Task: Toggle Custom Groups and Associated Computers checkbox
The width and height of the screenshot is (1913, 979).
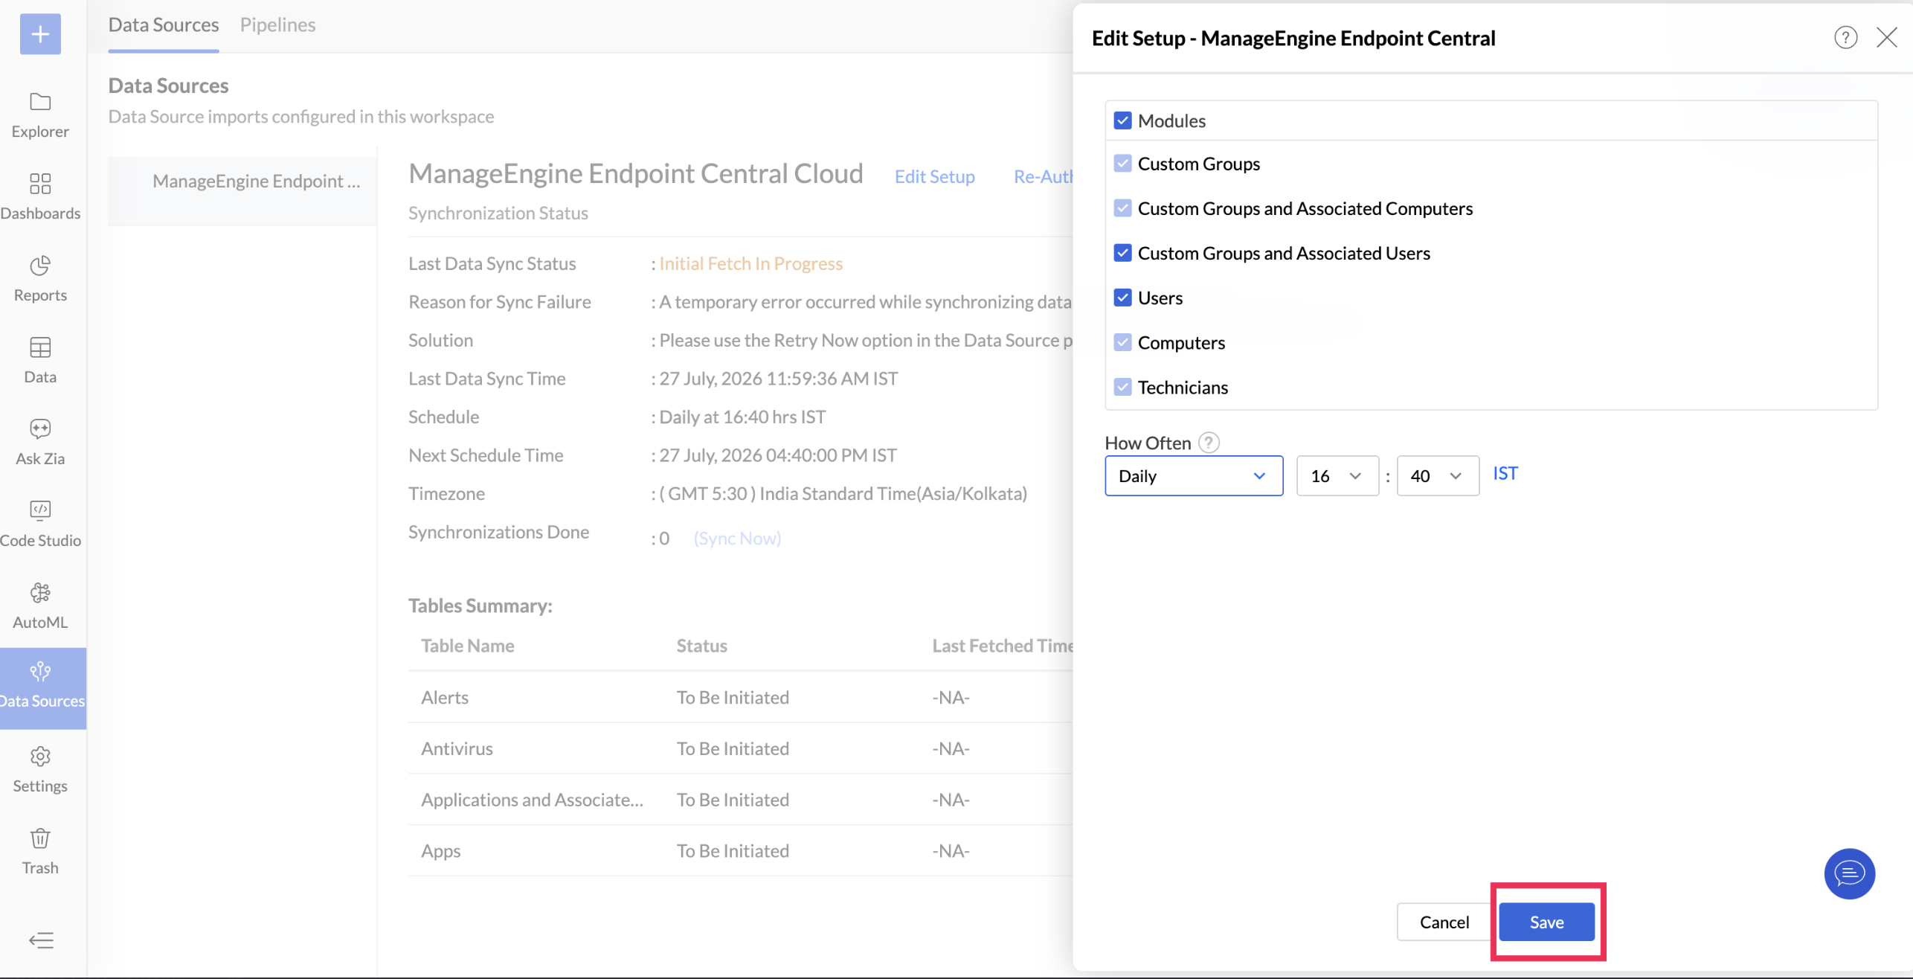Action: point(1122,208)
